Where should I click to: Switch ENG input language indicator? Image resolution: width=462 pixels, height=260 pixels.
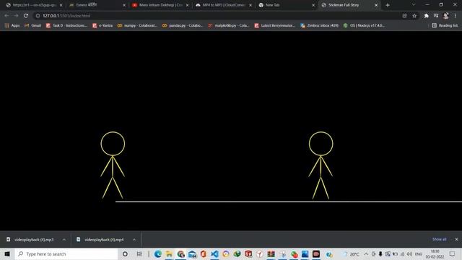tap(419, 253)
